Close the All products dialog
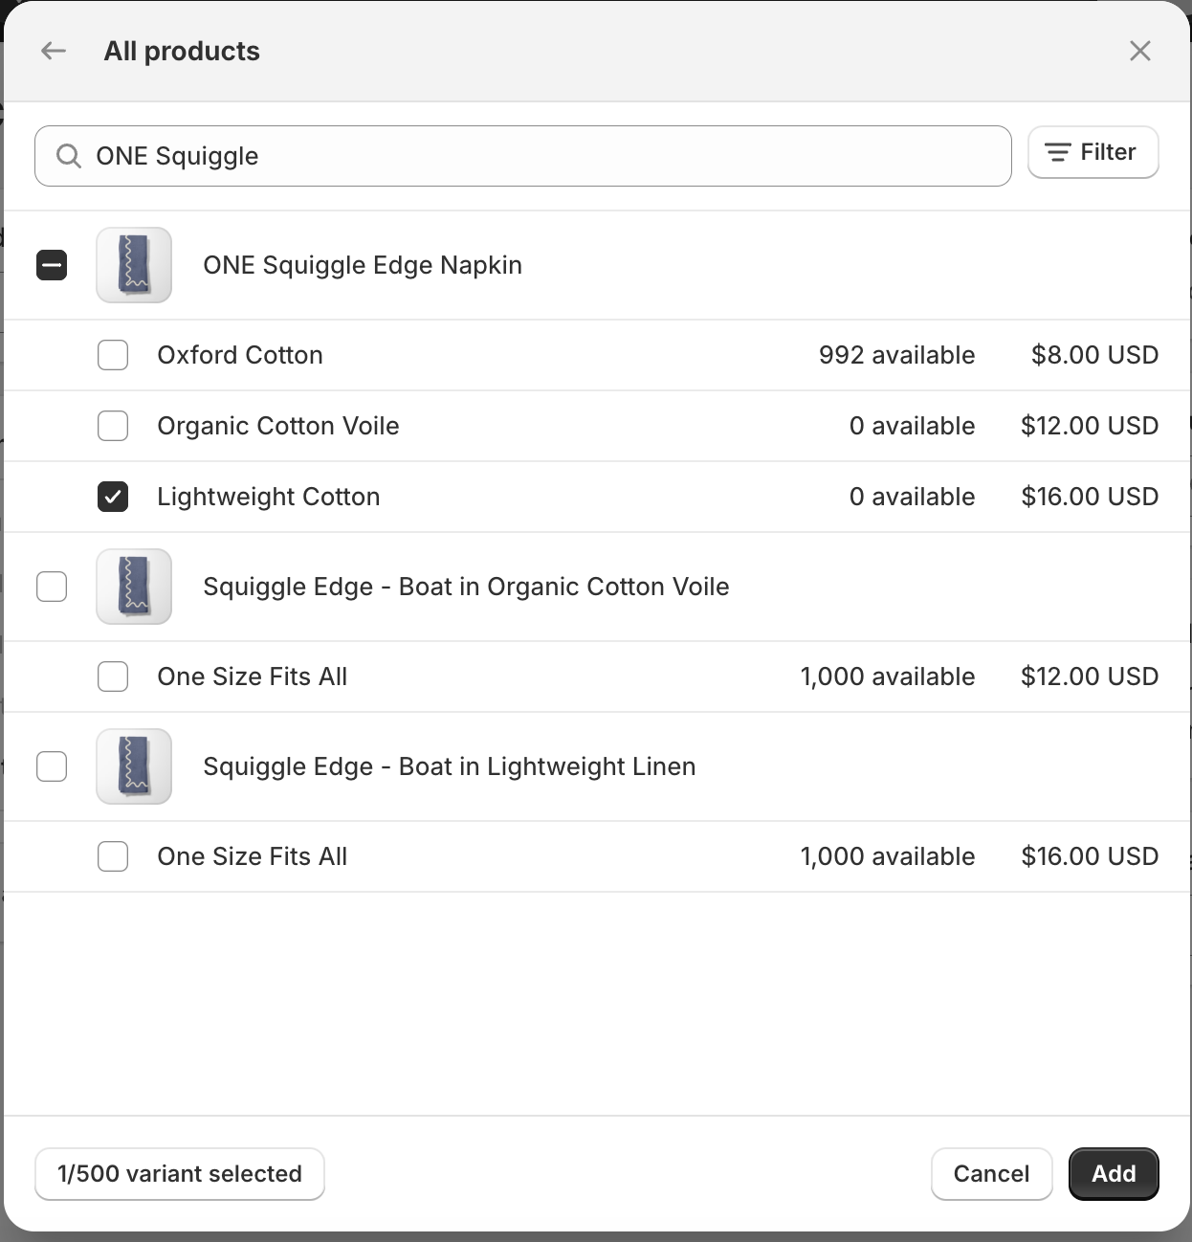Screen dimensions: 1192x1242 click(x=1140, y=51)
